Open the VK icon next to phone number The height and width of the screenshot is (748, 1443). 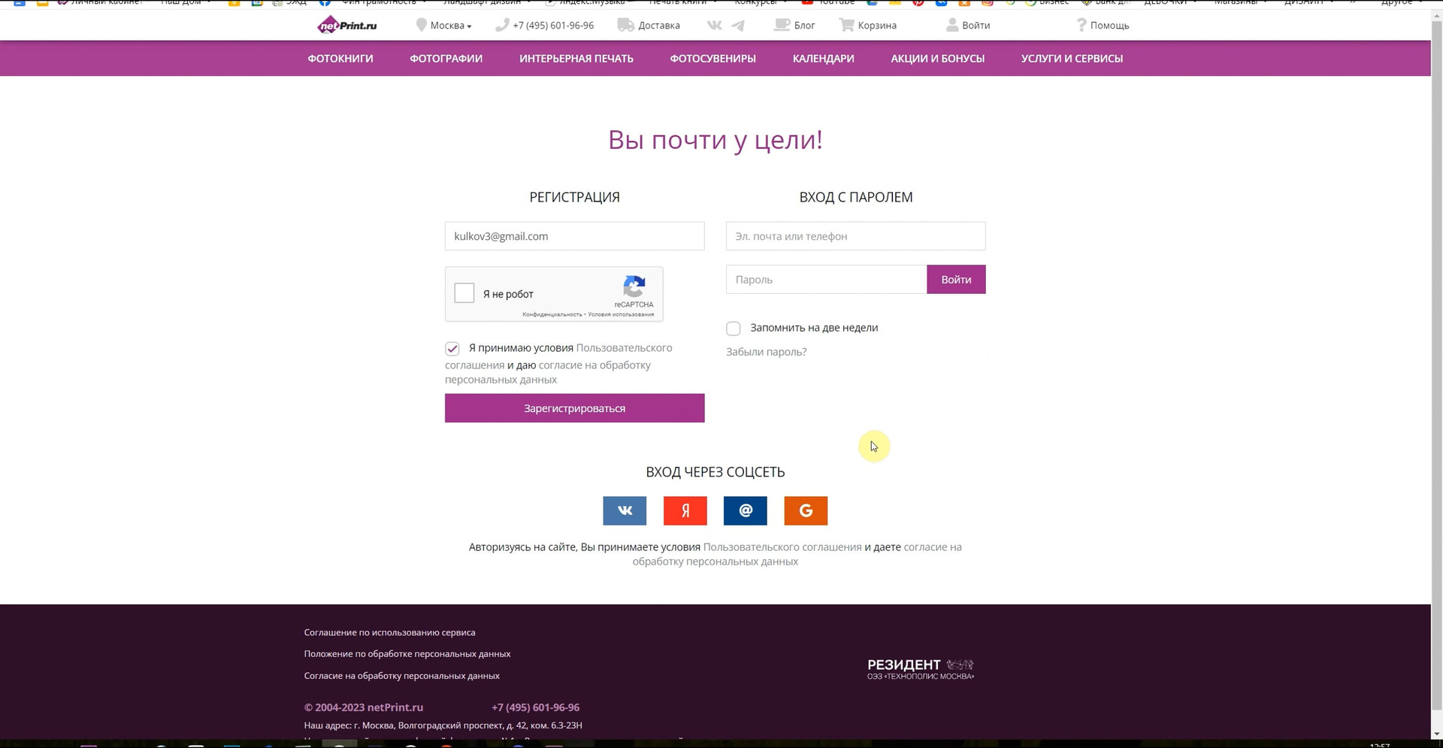(x=713, y=25)
